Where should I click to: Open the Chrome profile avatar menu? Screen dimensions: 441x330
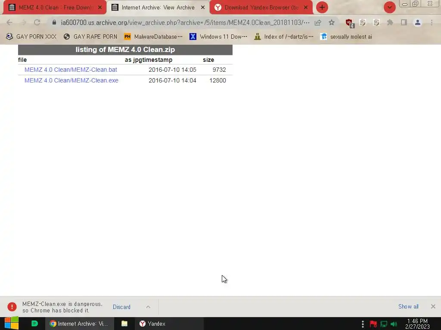tap(418, 22)
